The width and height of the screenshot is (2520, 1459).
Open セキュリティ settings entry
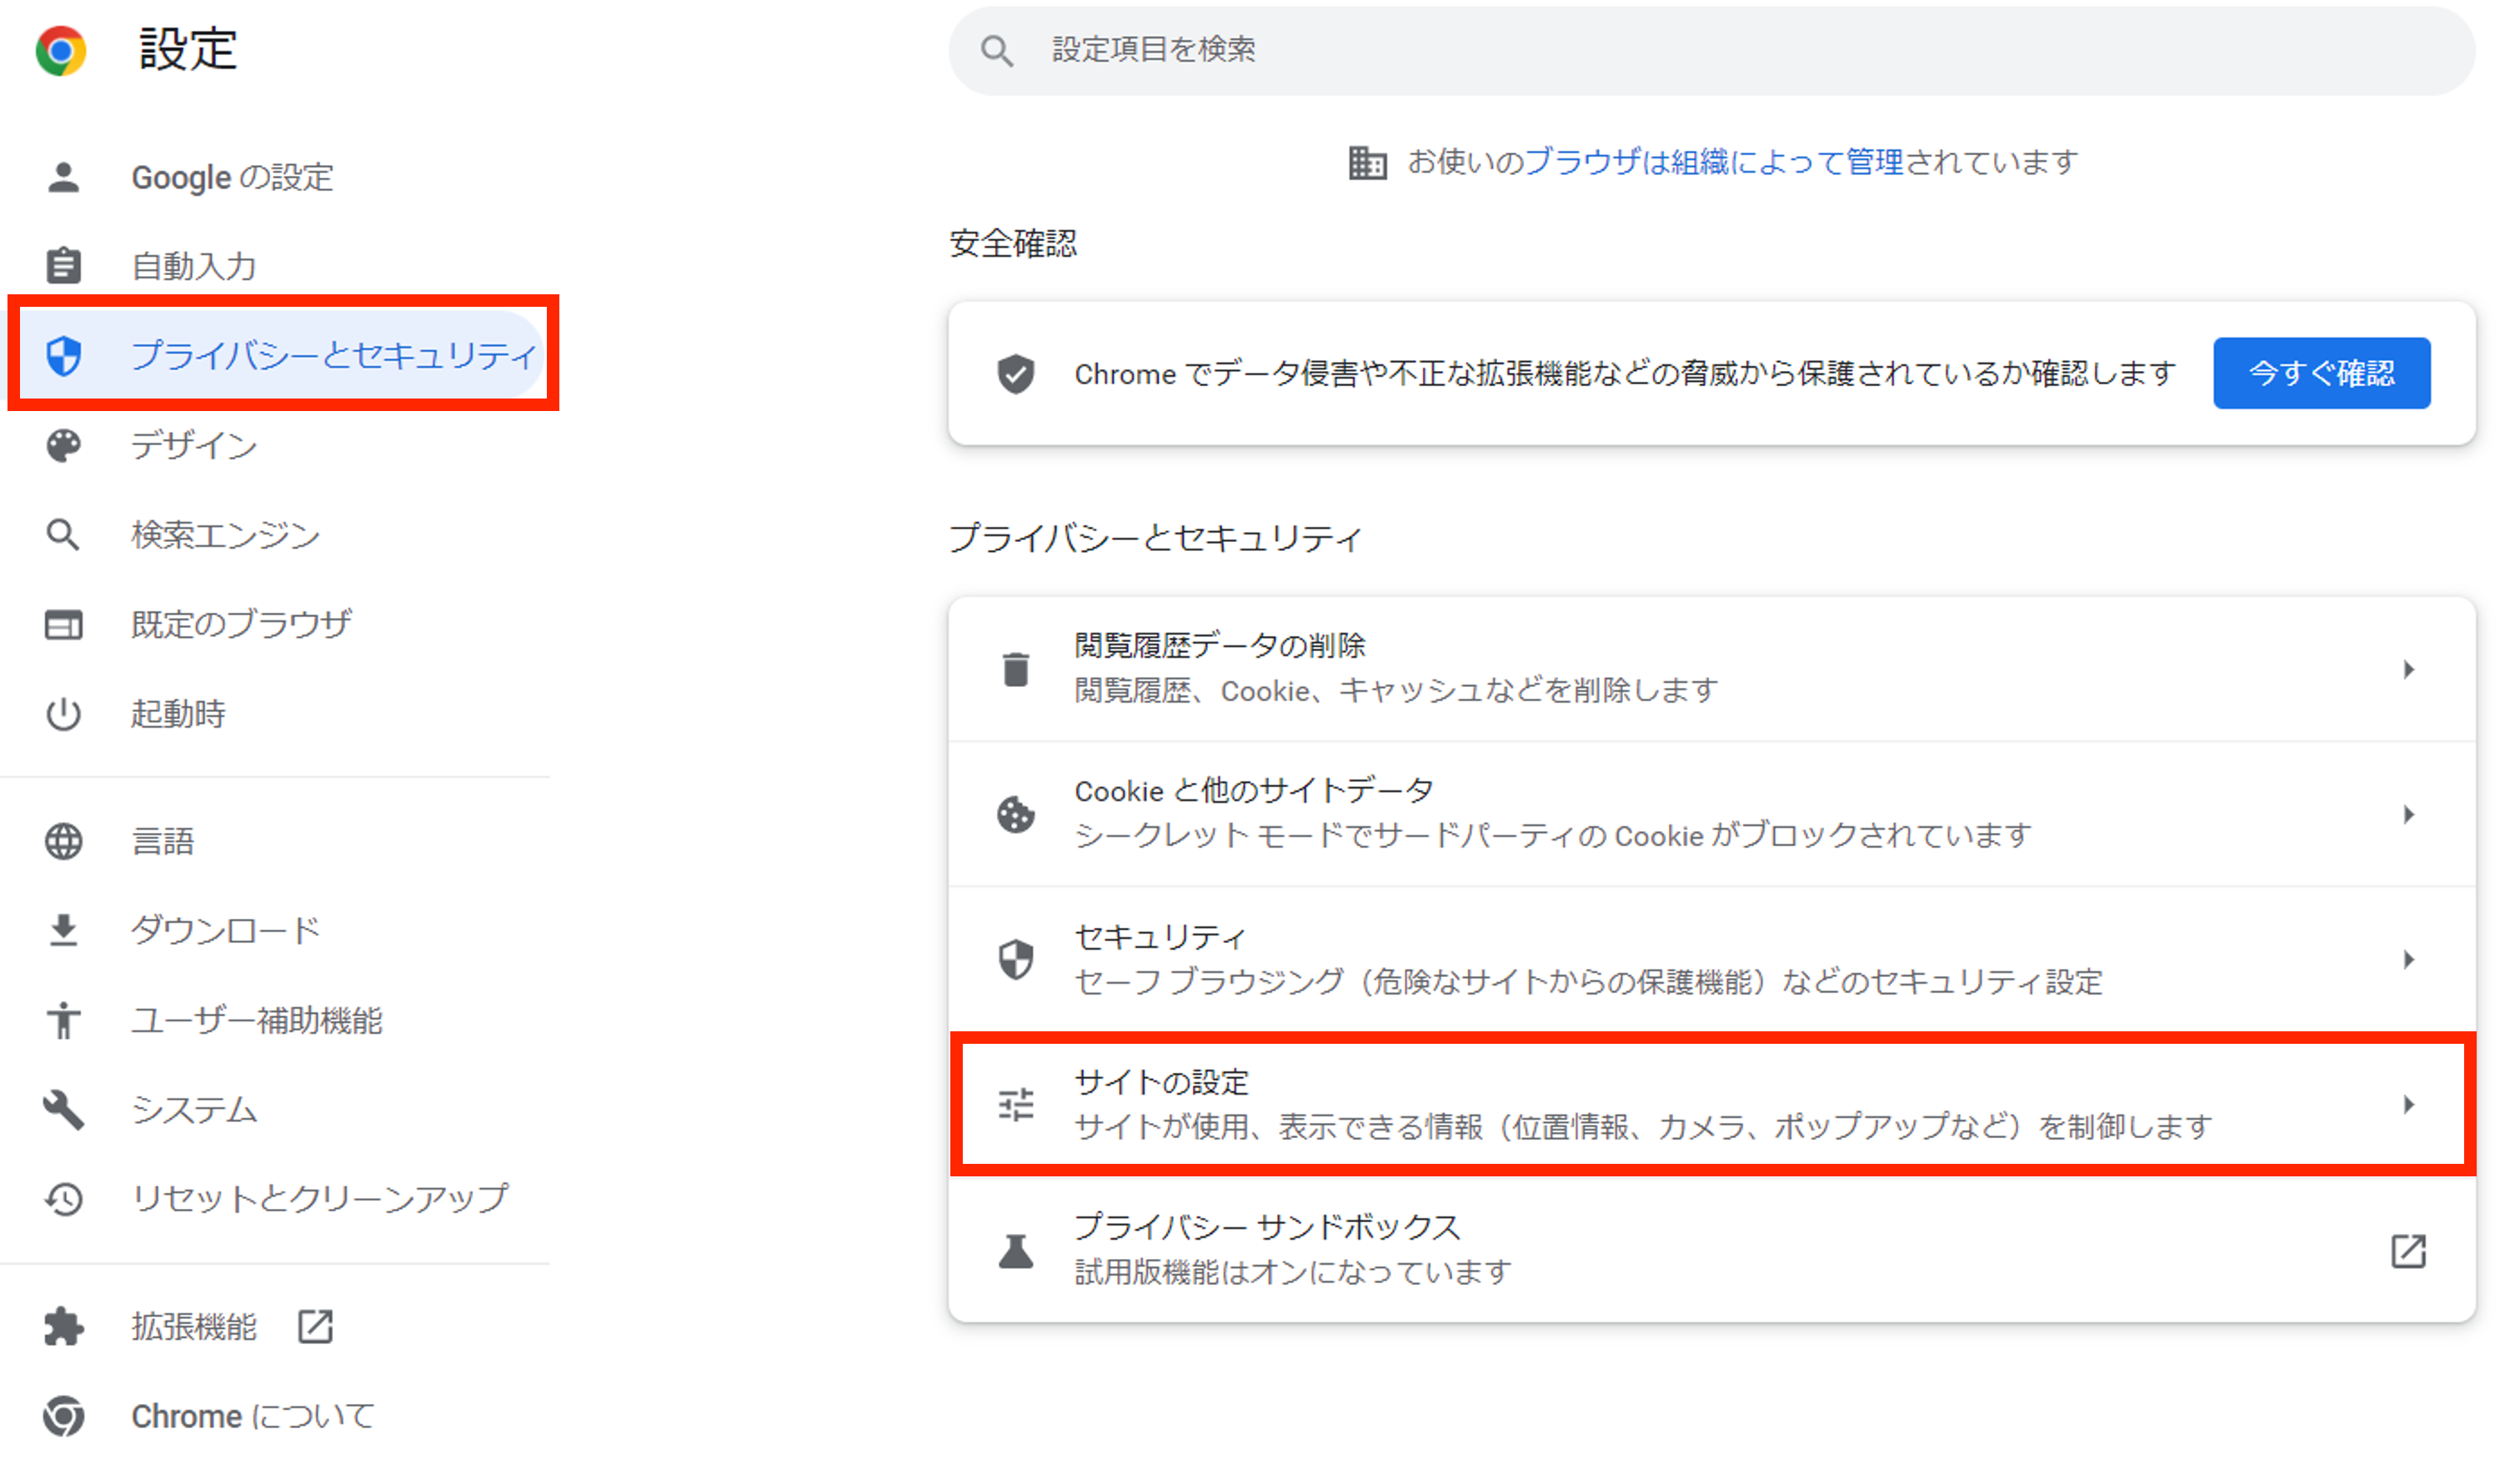click(1711, 959)
